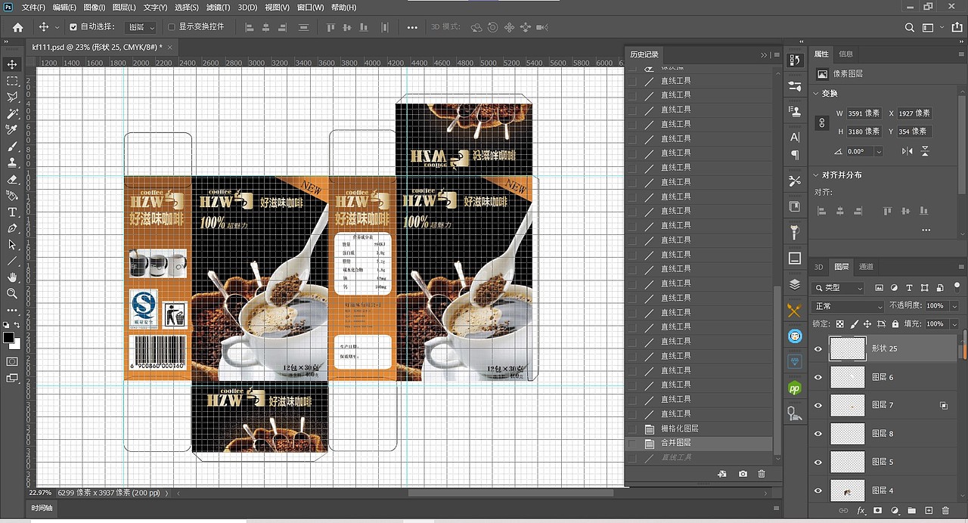Switch to the 通道 tab
Screen dimensions: 968x523
866,267
